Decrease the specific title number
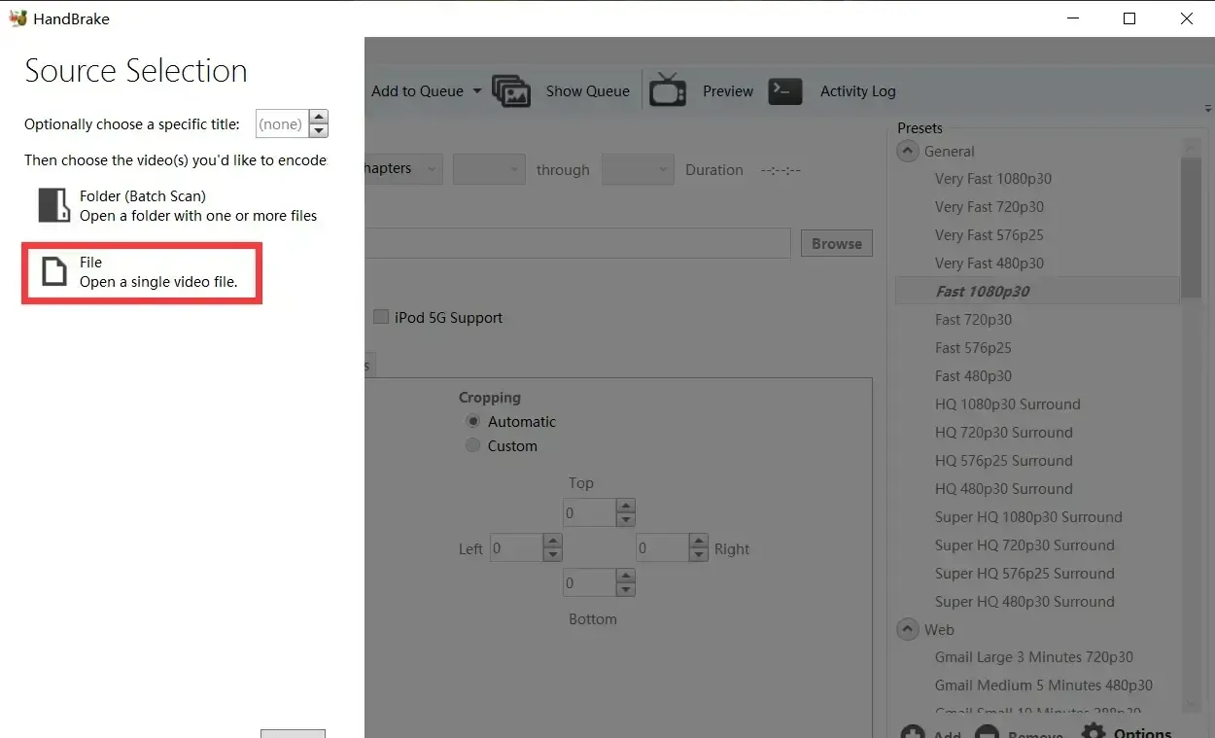 [319, 130]
